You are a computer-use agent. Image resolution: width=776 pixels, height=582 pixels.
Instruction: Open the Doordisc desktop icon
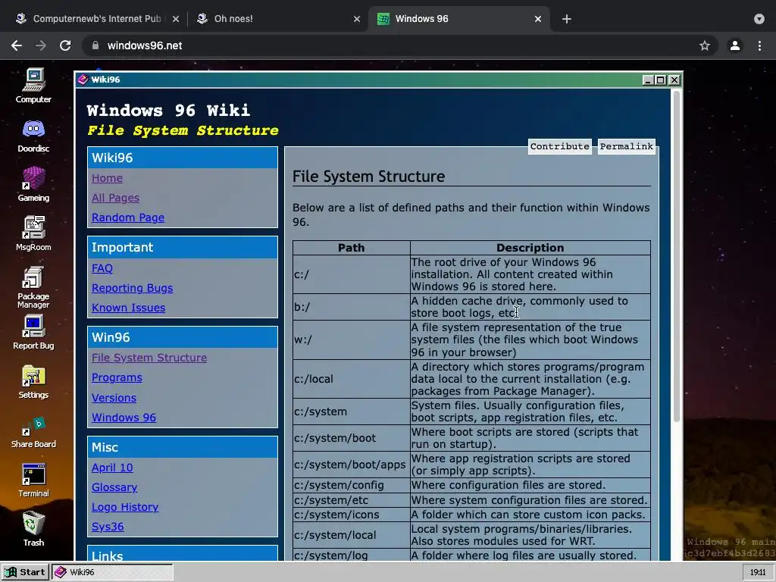33,135
